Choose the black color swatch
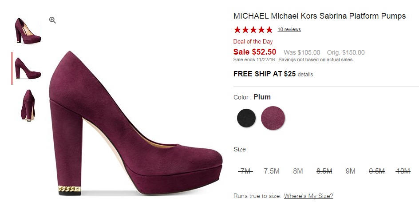 pos(246,118)
